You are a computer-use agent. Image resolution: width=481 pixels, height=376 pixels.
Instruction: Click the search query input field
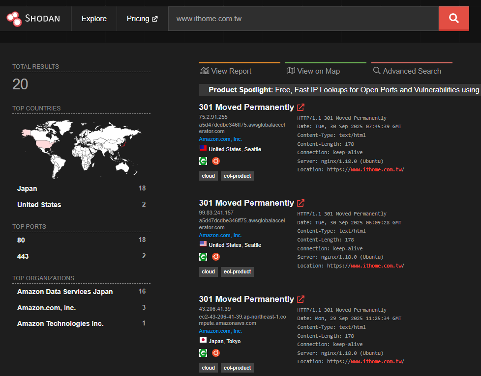pos(303,19)
